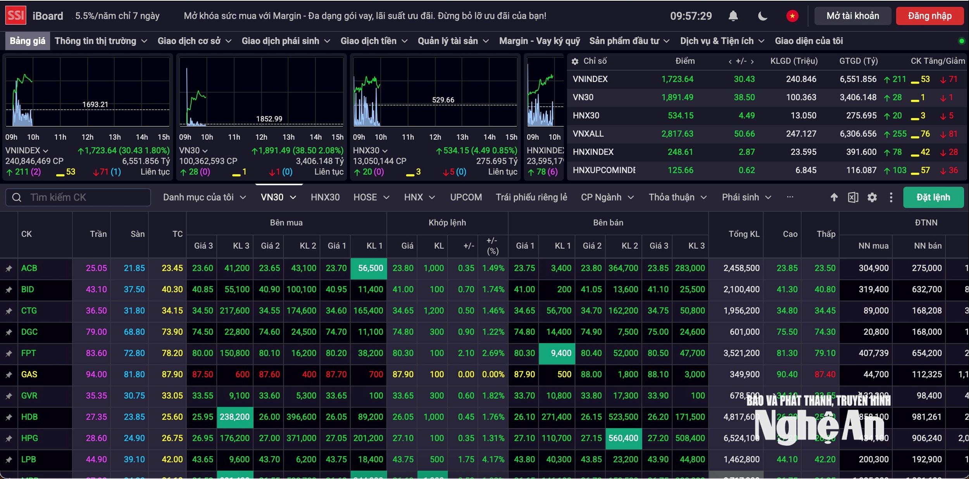Open index table settings gear near Chỉ số
This screenshot has height=479, width=969.
[x=575, y=61]
